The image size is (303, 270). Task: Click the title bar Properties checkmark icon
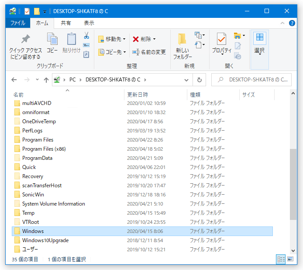click(x=27, y=11)
